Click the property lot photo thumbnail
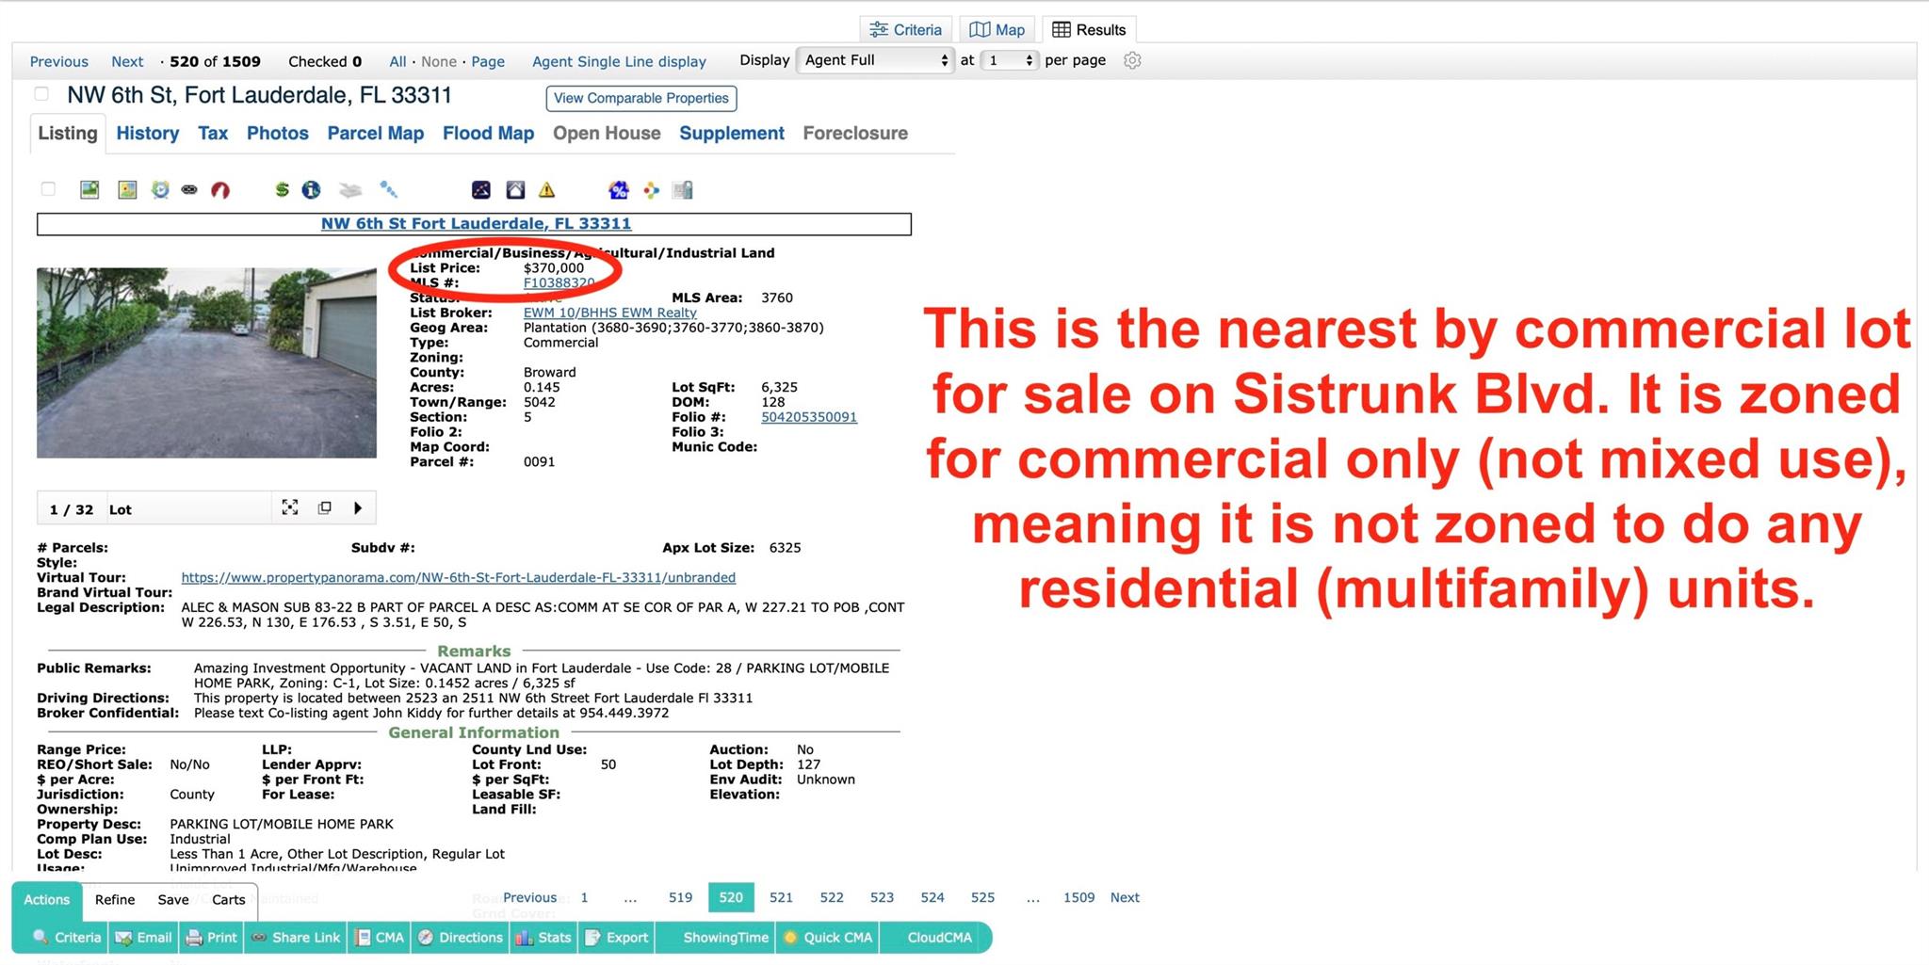Screen dimensions: 1929x965 [x=206, y=362]
